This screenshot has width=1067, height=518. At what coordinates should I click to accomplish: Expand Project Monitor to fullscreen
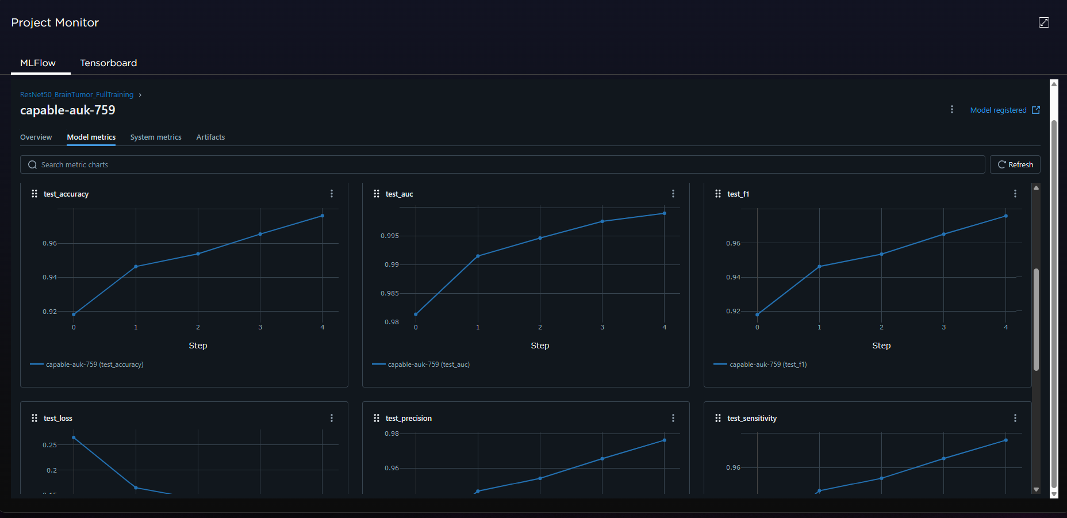(1044, 22)
